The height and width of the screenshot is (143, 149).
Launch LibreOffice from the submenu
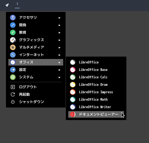point(96,62)
